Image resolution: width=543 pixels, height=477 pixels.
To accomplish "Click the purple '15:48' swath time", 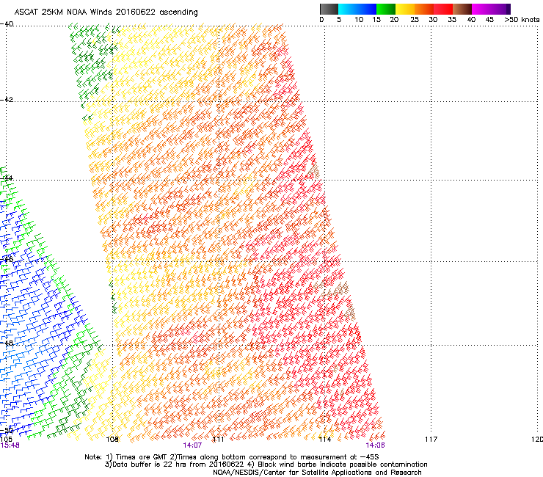I will 10,445.
